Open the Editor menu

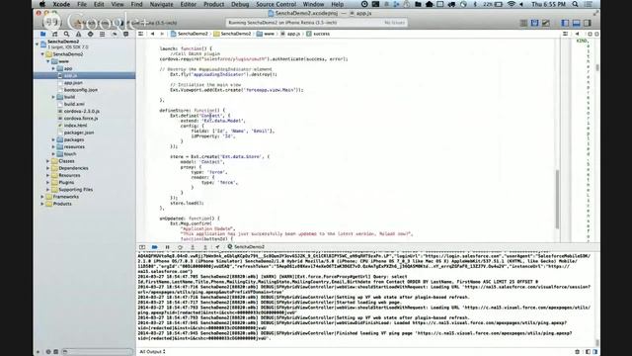(x=189, y=4)
